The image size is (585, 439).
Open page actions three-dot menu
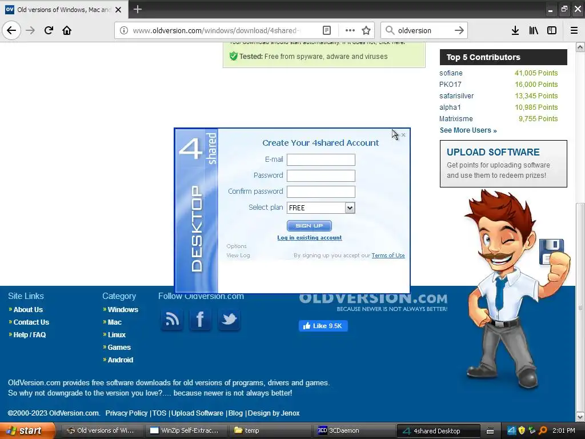coord(350,30)
